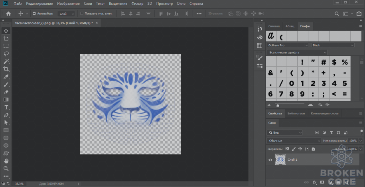Open the Фильтр menu
Screen dimensions: 365x187
pos(137,4)
